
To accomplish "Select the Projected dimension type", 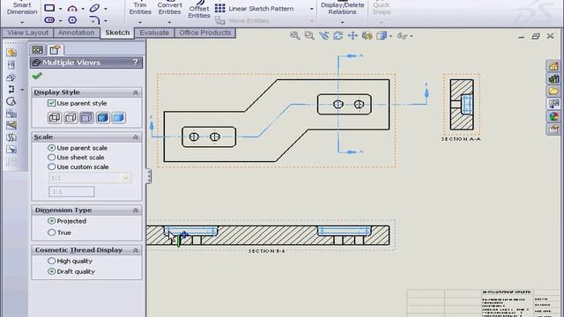I will point(51,221).
